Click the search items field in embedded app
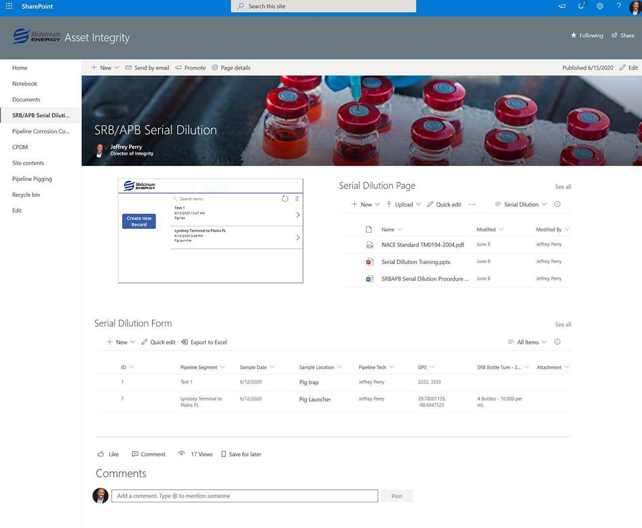The image size is (642, 528). (225, 198)
